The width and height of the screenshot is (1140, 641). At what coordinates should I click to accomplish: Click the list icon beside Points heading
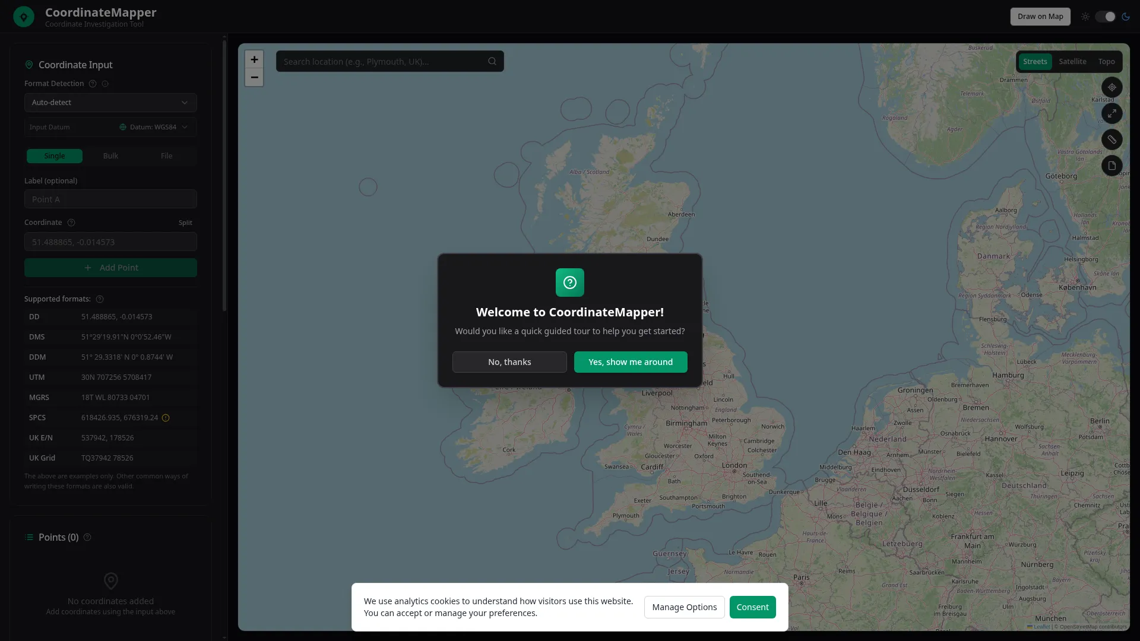tap(29, 537)
